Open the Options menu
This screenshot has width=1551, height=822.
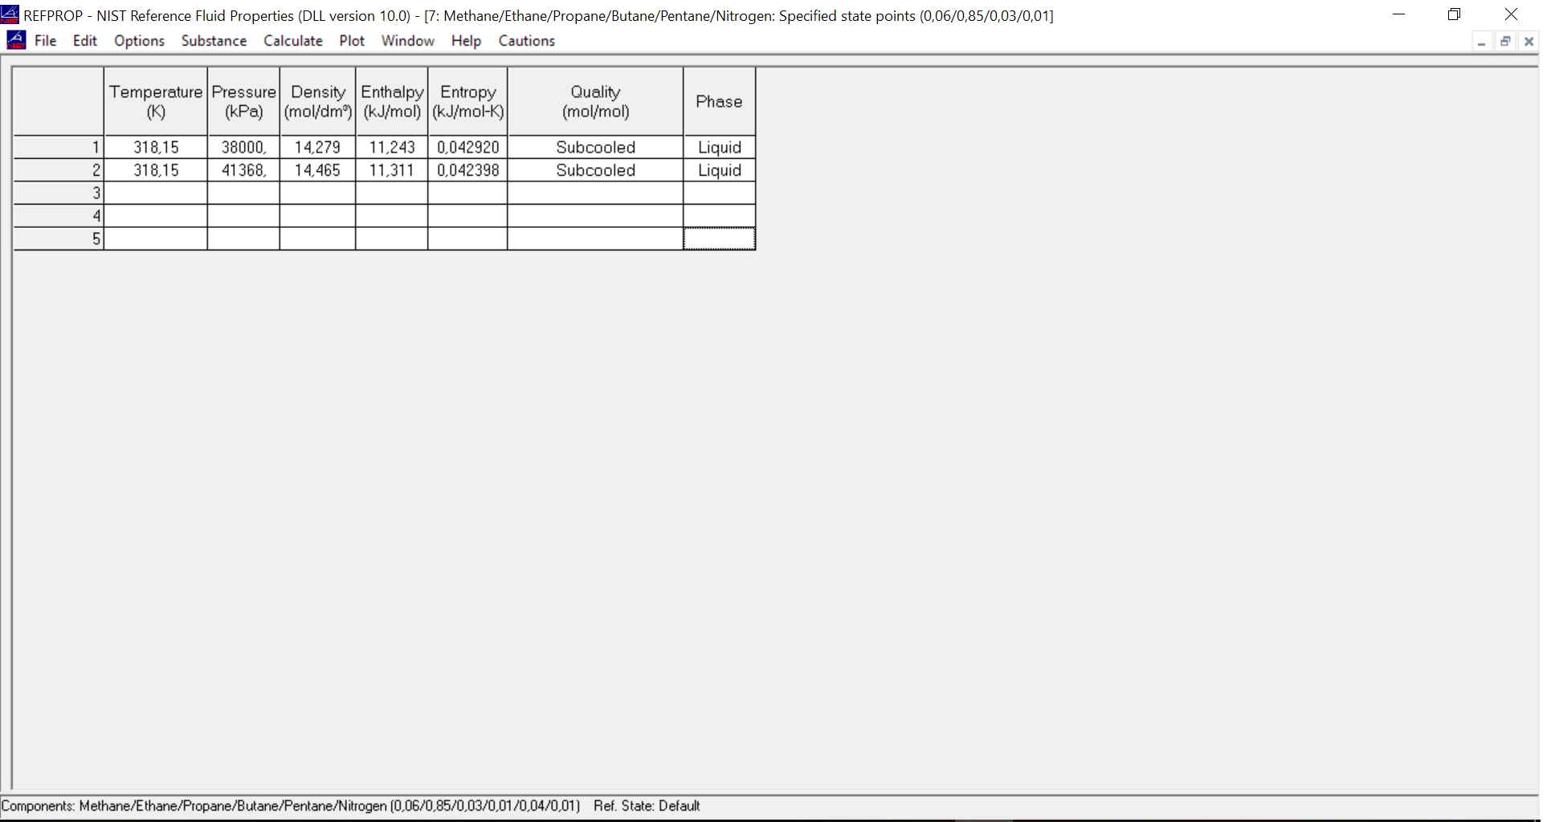[x=139, y=41]
